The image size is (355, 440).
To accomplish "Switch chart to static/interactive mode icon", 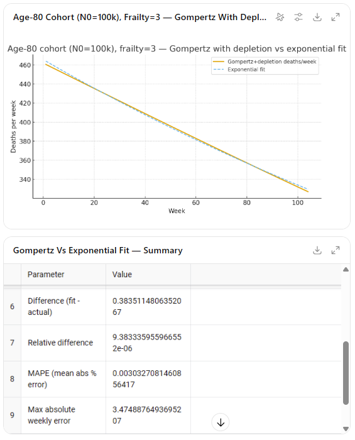I will click(x=280, y=17).
